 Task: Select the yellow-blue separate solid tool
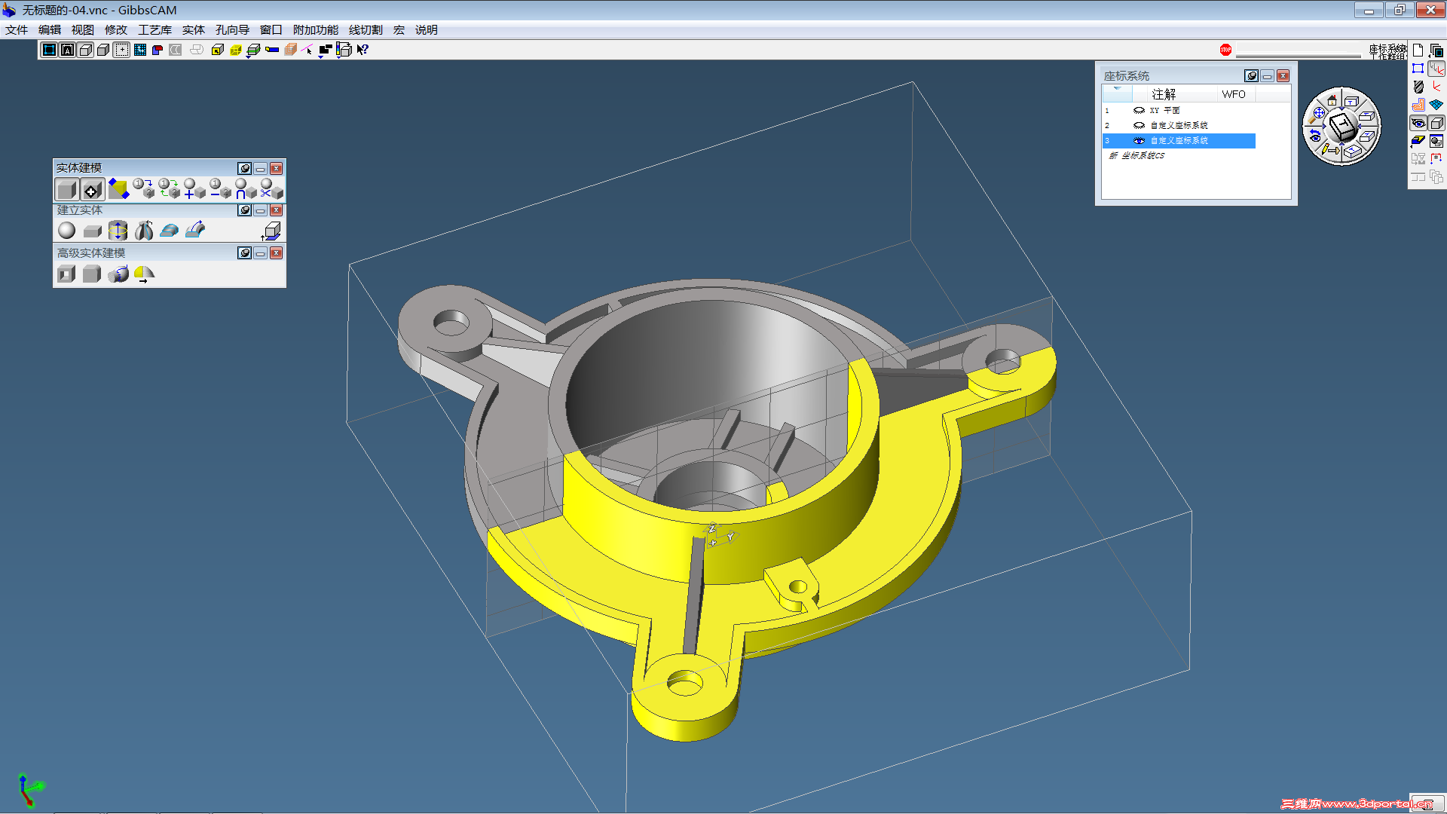pos(118,188)
